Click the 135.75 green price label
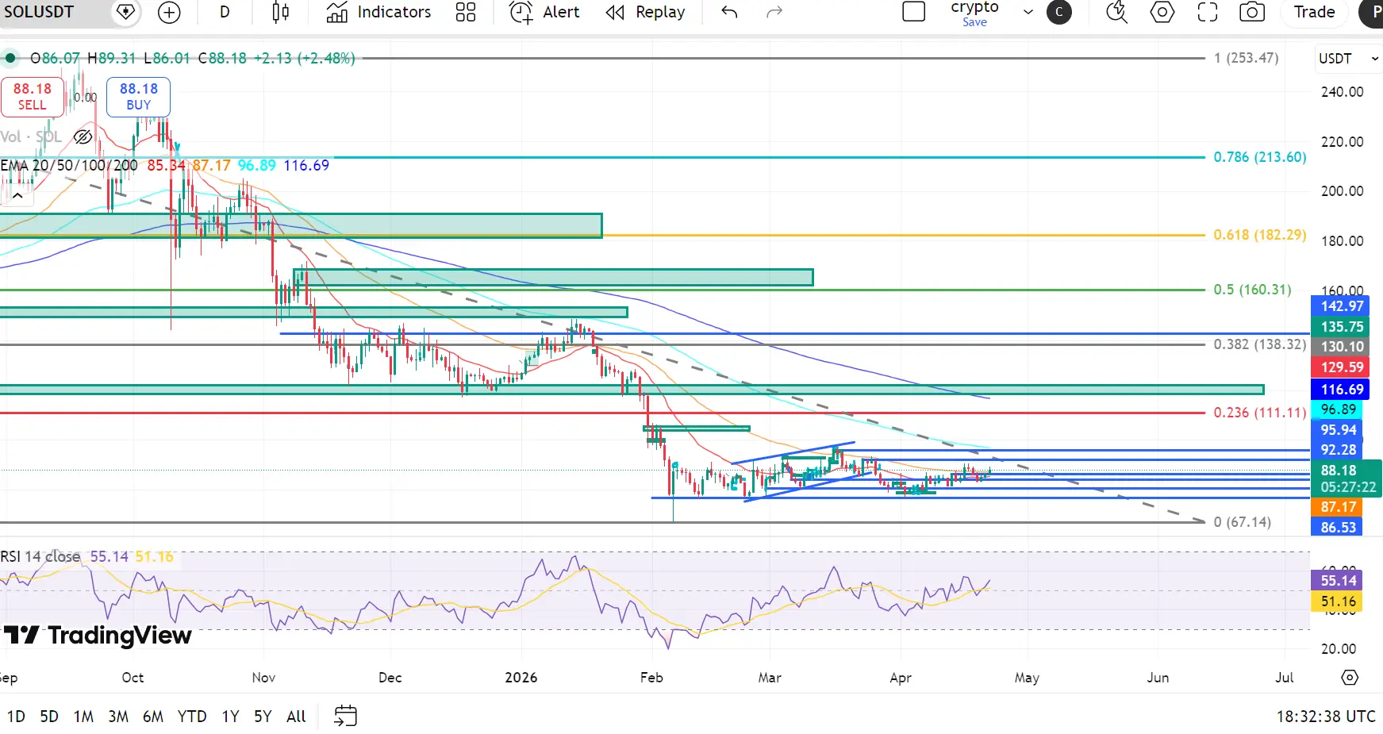Viewport: 1383px width, 734px height. pyautogui.click(x=1340, y=327)
